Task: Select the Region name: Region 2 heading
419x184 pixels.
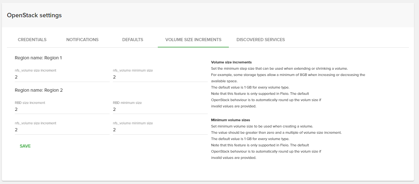Action: (x=39, y=90)
